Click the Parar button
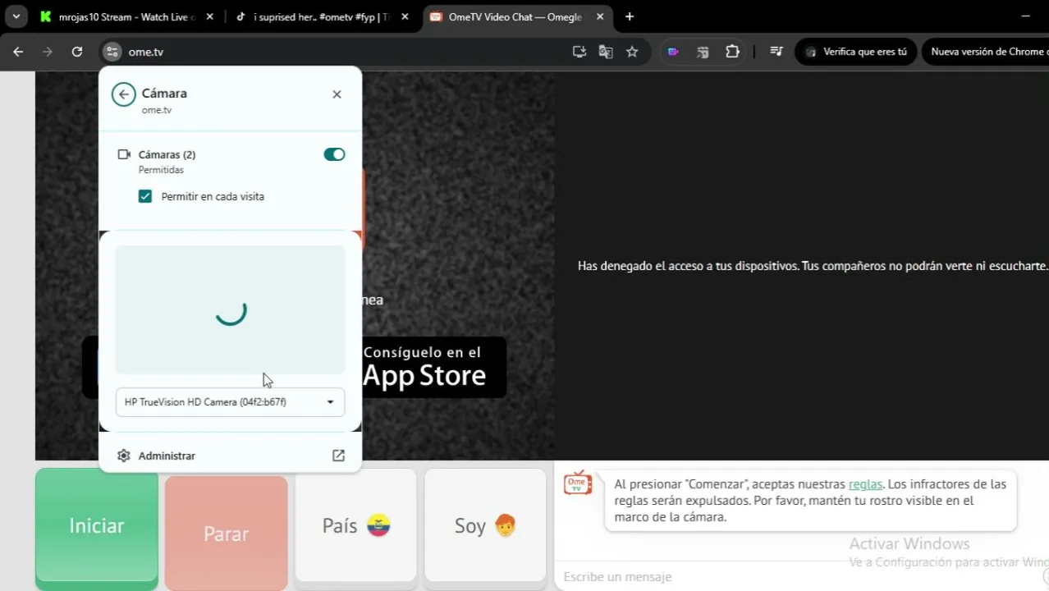This screenshot has width=1049, height=591. [226, 534]
